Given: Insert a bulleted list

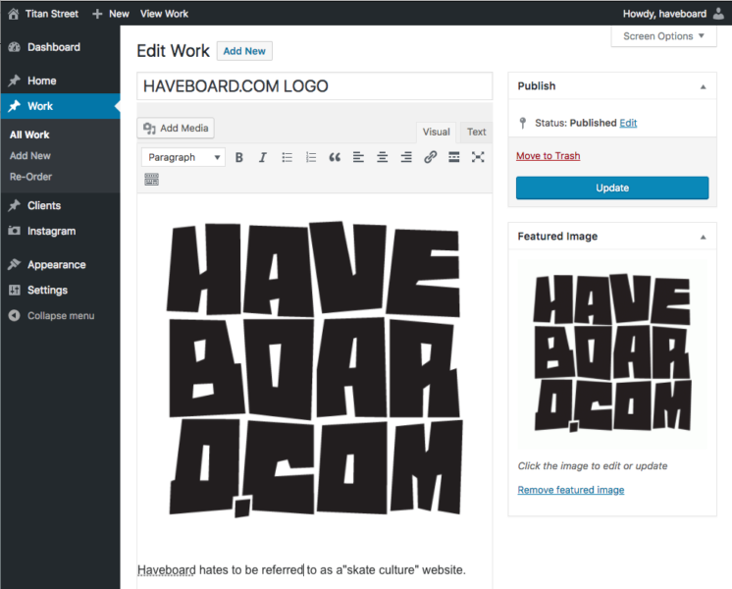Looking at the screenshot, I should click(288, 157).
